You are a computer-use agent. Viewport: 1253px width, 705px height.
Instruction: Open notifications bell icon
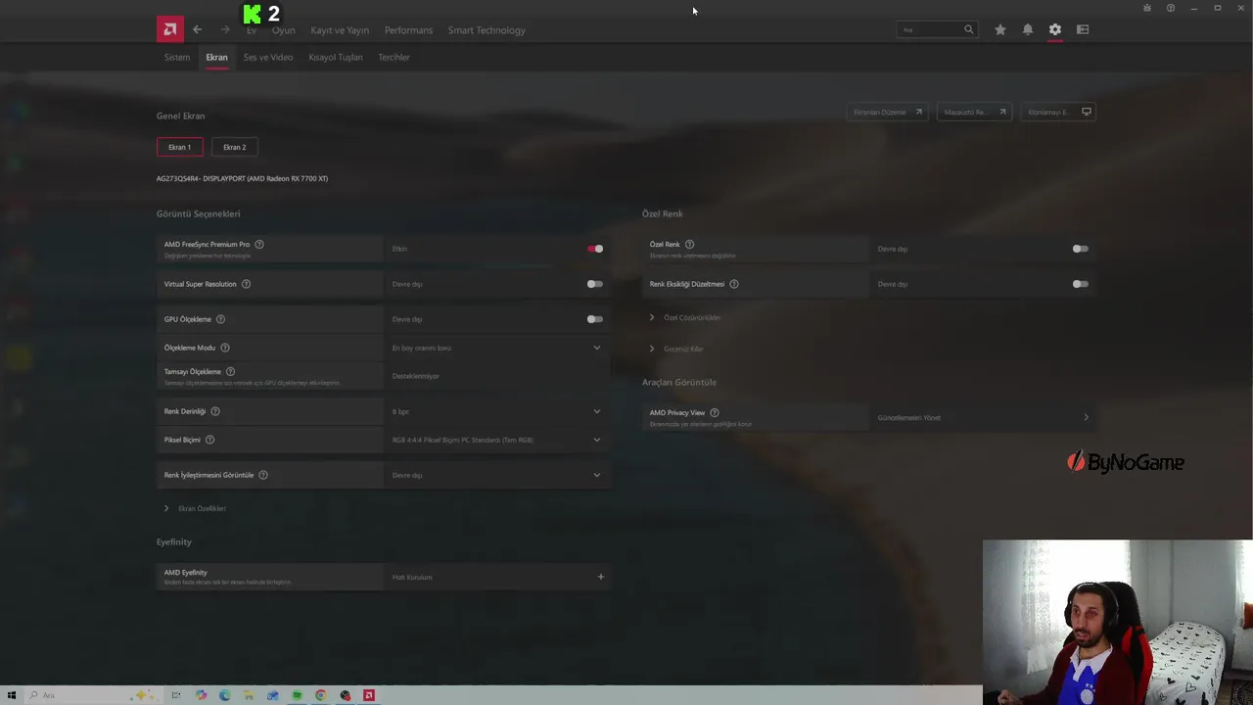(x=1028, y=29)
